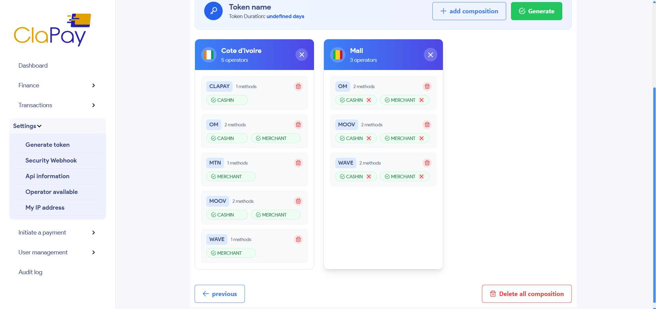Open the Audit log page
Screen dimensions: 656x309
[x=30, y=272]
